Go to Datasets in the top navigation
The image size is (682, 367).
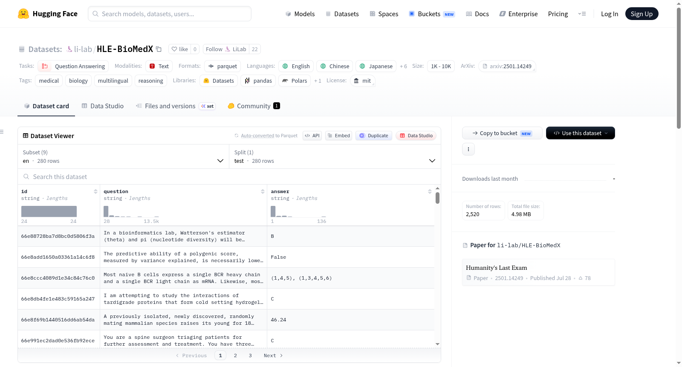tap(342, 14)
